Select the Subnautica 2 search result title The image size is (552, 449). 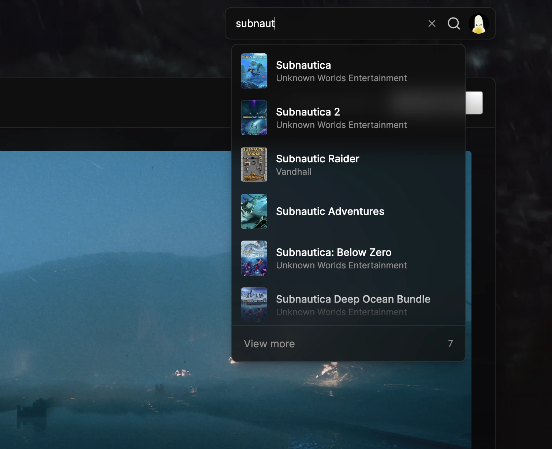(308, 112)
